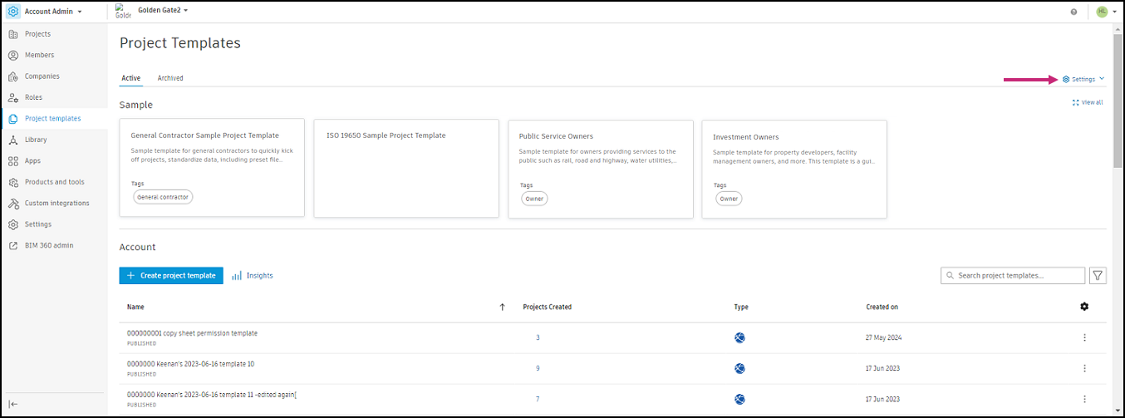Click Create project template button

171,275
